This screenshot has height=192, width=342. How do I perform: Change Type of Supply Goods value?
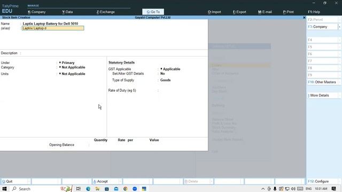tap(165, 80)
